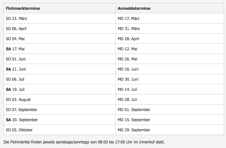Click the MO 17. März registration date
Image resolution: width=226 pixels, height=148 pixels.
129,18
